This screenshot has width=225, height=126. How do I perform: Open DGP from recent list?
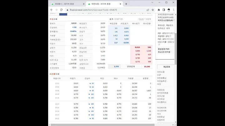(159, 75)
